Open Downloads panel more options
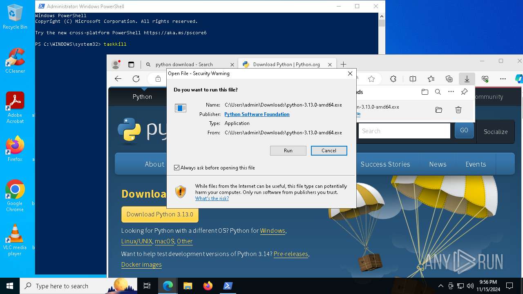This screenshot has width=523, height=294. [x=451, y=92]
